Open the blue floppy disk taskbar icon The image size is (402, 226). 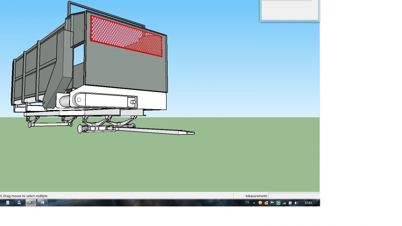19,203
